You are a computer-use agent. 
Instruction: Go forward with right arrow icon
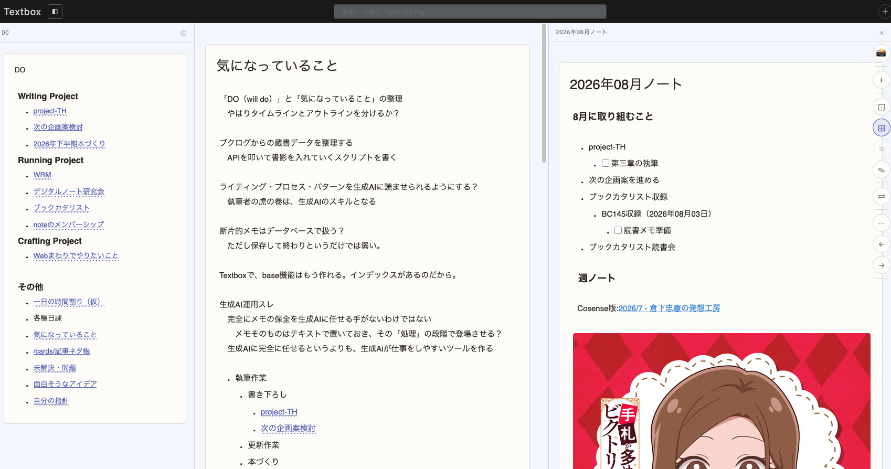click(881, 265)
